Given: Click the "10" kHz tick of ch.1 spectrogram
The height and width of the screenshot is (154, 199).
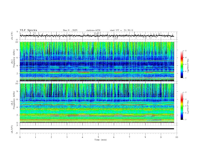Looking at the screenshot, I should click(17, 42).
